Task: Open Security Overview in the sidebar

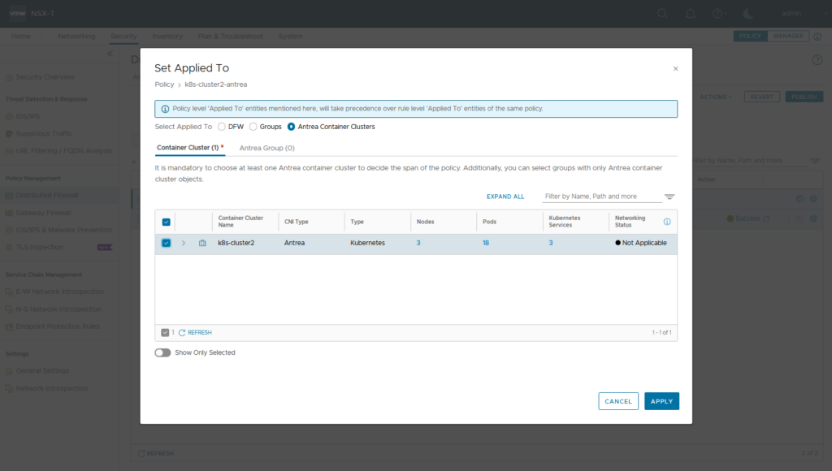Action: point(45,77)
